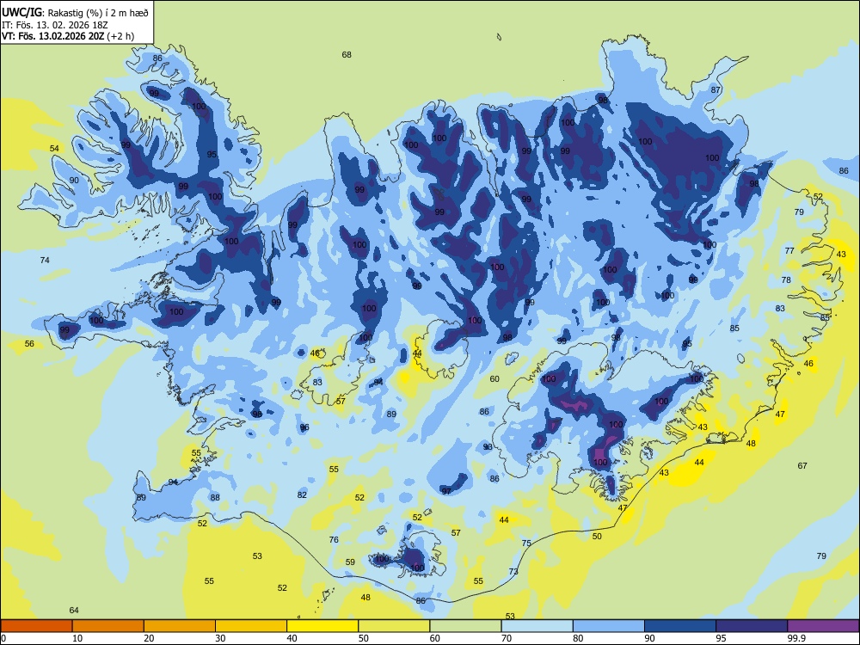Click the value 60 in the central highlands

(494, 379)
